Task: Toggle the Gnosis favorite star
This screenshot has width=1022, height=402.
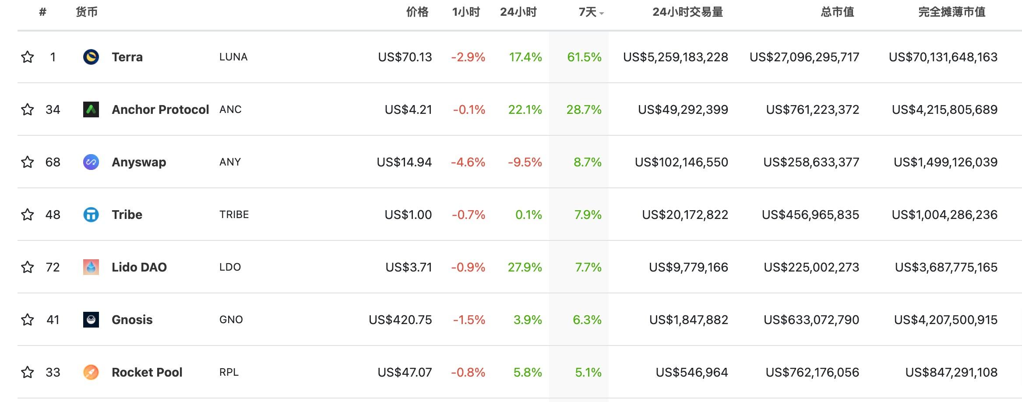Action: click(x=28, y=320)
